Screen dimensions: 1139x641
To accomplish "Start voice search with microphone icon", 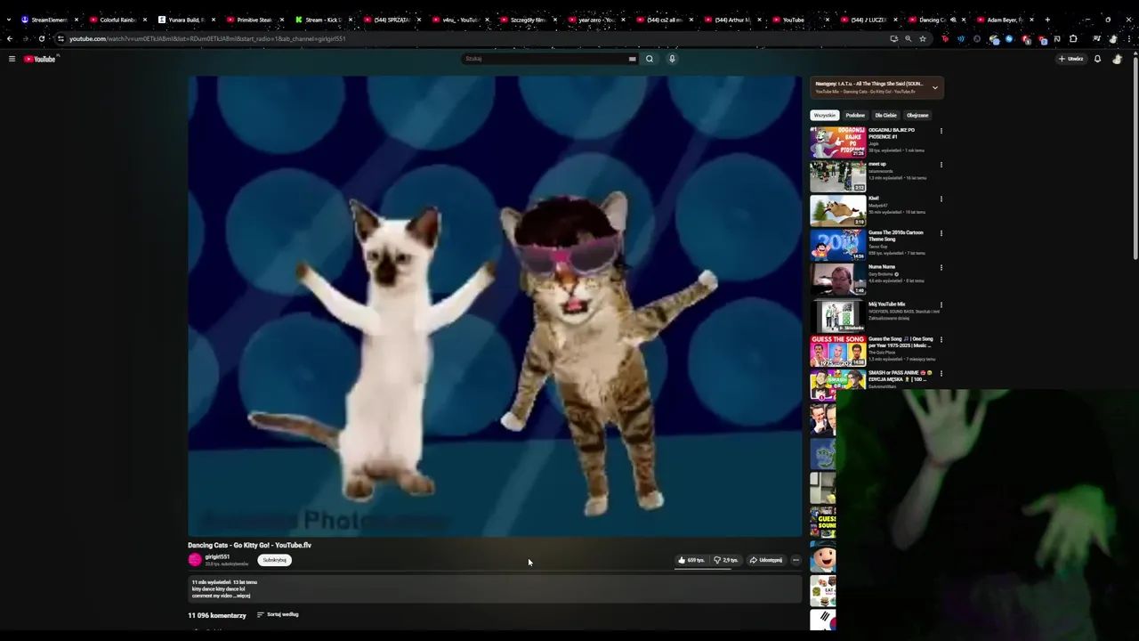I will [x=672, y=59].
